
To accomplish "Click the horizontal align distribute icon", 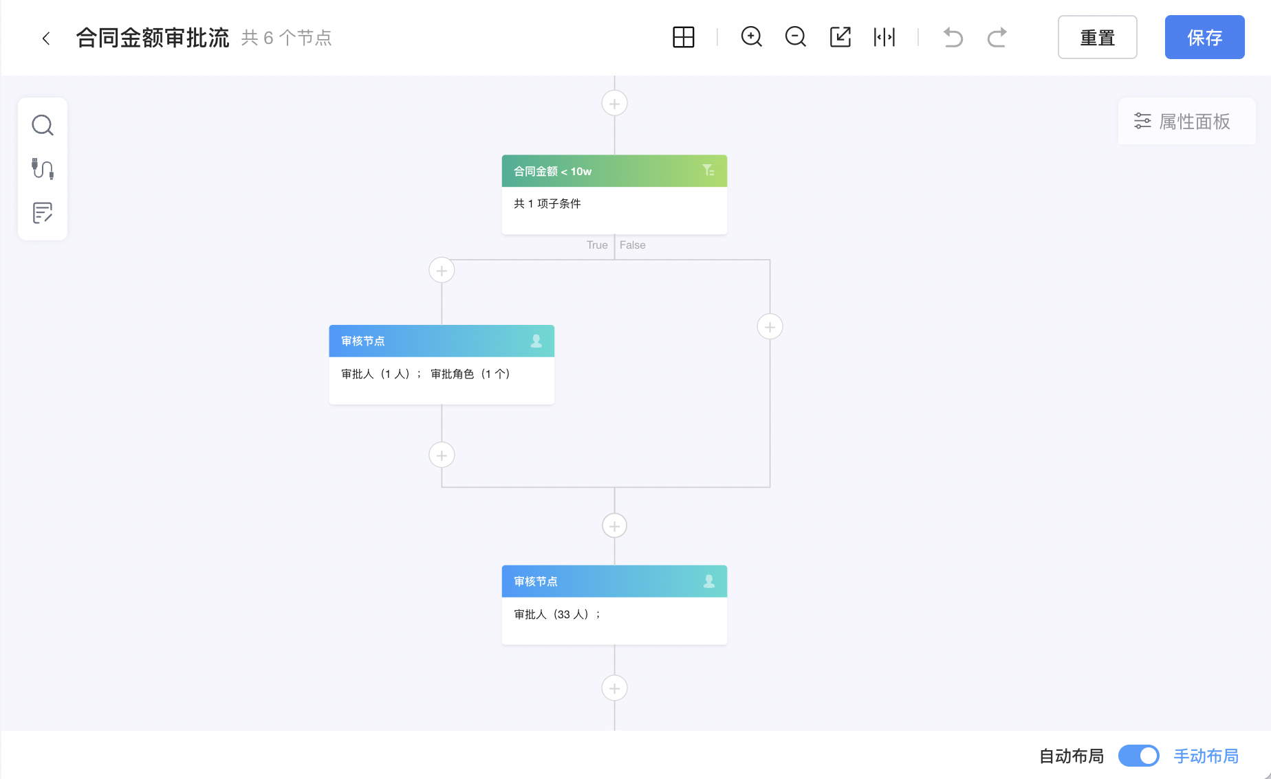I will coord(884,37).
